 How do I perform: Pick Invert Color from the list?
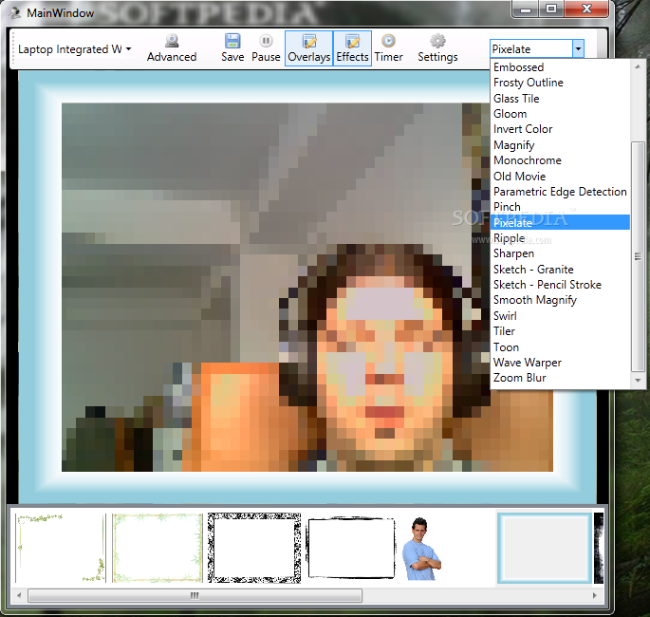click(x=560, y=129)
